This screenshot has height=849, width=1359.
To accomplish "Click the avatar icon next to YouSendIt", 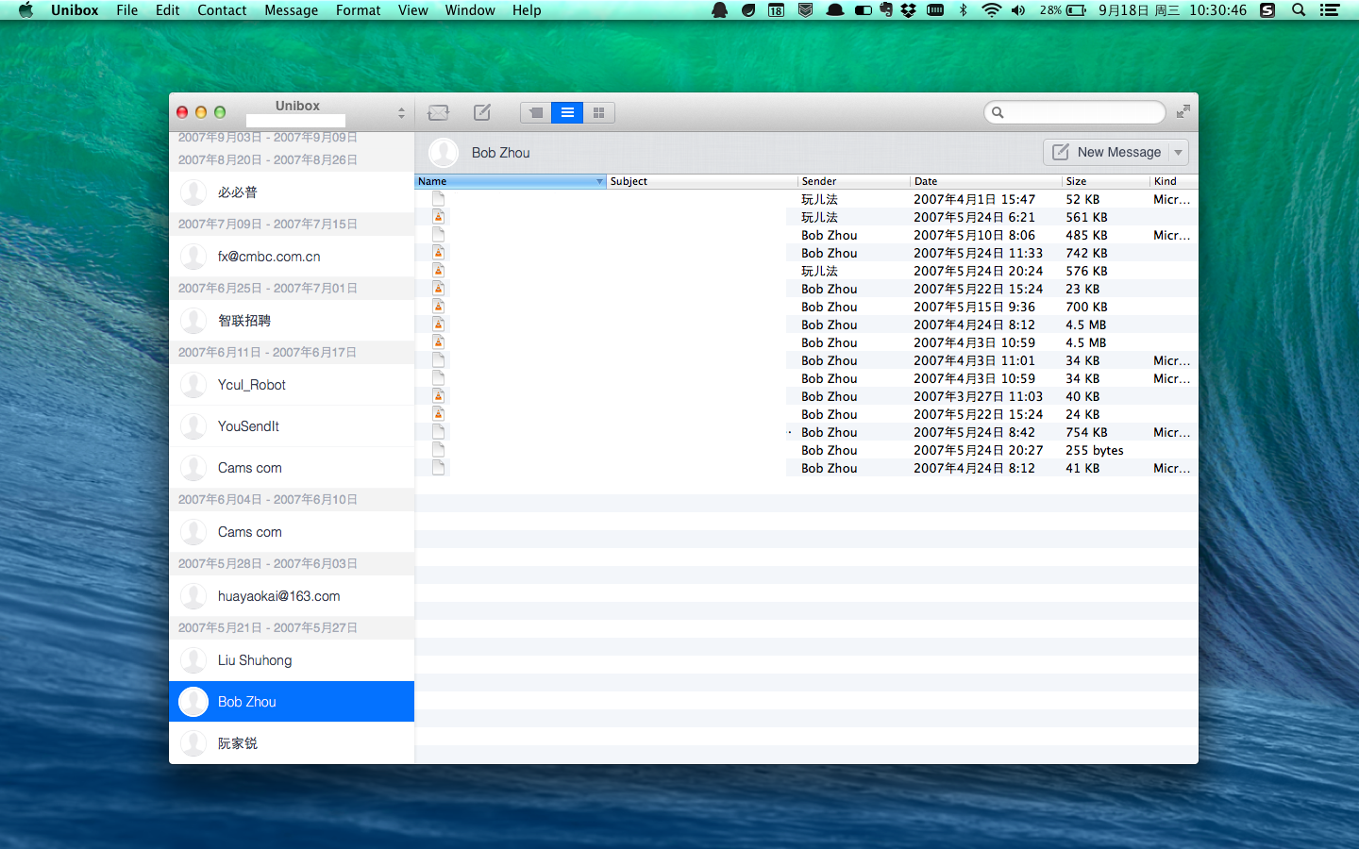I will coord(193,426).
